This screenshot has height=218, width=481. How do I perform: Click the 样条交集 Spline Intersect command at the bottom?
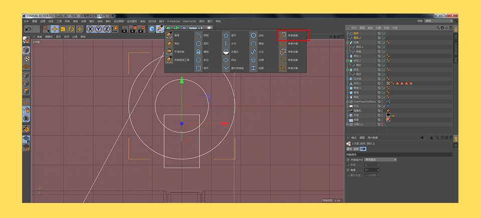289,68
